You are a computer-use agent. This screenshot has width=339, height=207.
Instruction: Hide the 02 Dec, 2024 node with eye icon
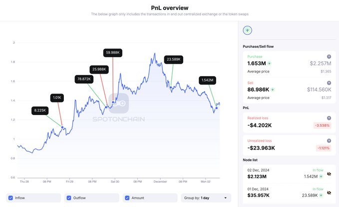tap(329, 174)
